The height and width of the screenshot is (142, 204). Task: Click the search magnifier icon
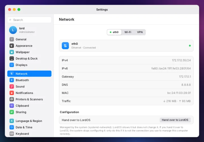click(10, 20)
